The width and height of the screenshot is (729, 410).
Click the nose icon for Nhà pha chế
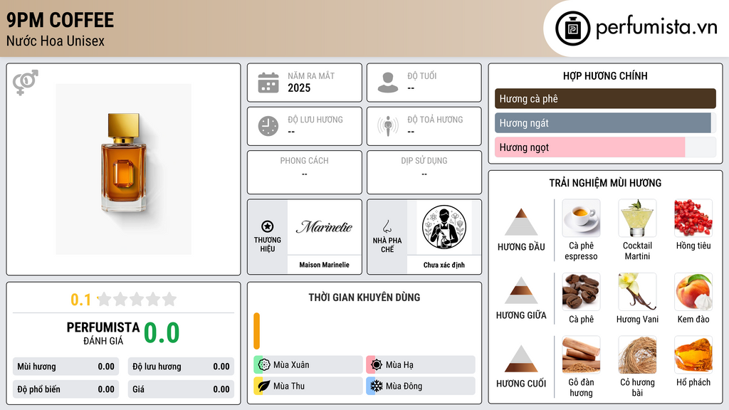[x=387, y=226]
